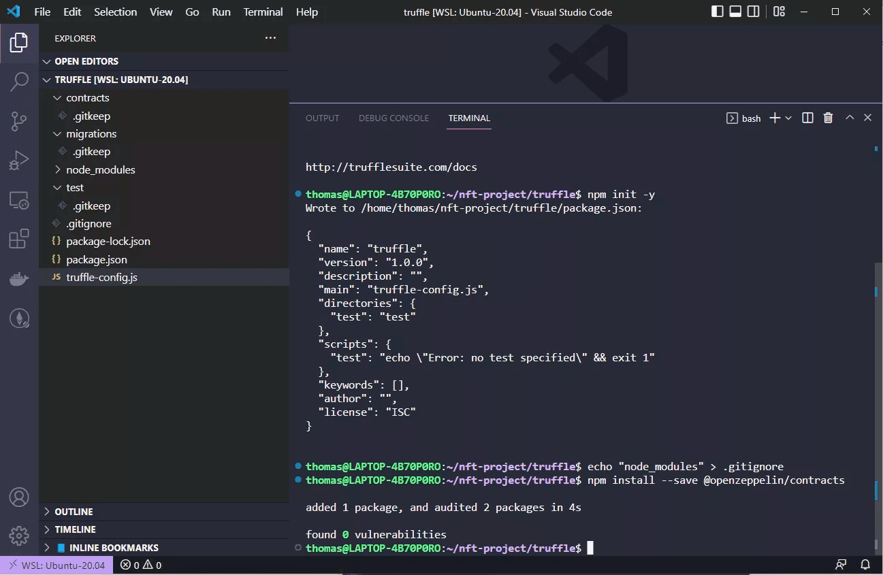Open the Docker view icon

(x=19, y=279)
